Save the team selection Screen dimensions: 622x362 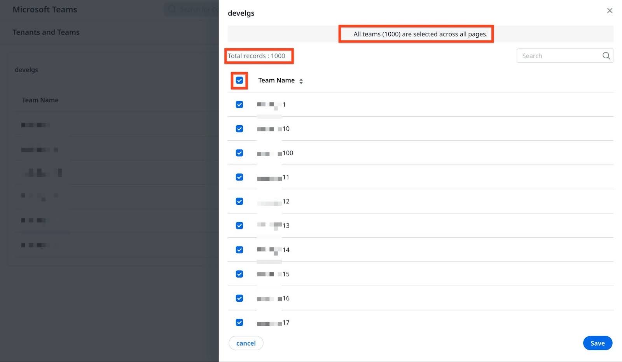point(598,343)
